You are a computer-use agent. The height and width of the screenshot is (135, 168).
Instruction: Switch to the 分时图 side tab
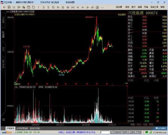3,20
